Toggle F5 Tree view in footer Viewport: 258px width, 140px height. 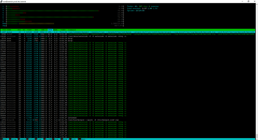(39, 139)
